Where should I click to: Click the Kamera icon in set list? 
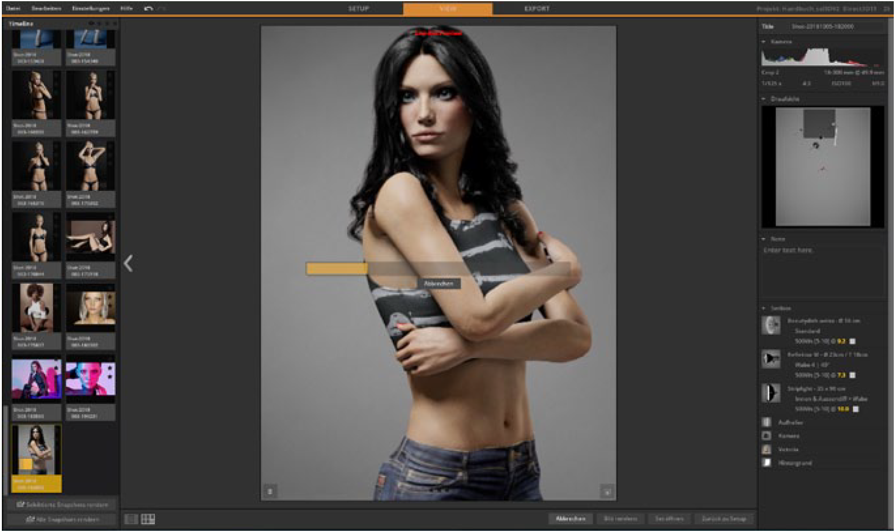767,436
